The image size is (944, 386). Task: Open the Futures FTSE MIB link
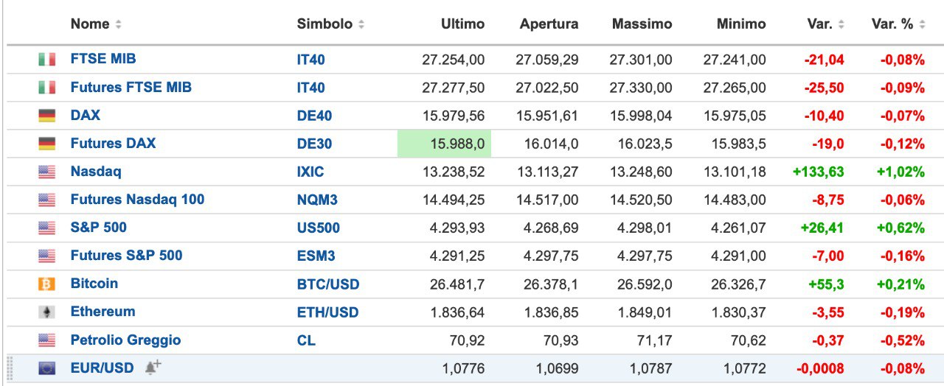[x=131, y=88]
